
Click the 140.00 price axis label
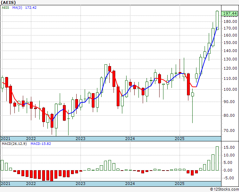pyautogui.click(x=230, y=51)
